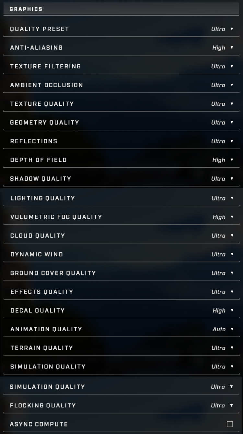
Task: Change the Decal Quality setting
Action: 232,310
